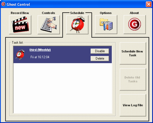Select the Schedule alarm clock icon
Viewport: 153px width, 123px height.
(x=77, y=25)
